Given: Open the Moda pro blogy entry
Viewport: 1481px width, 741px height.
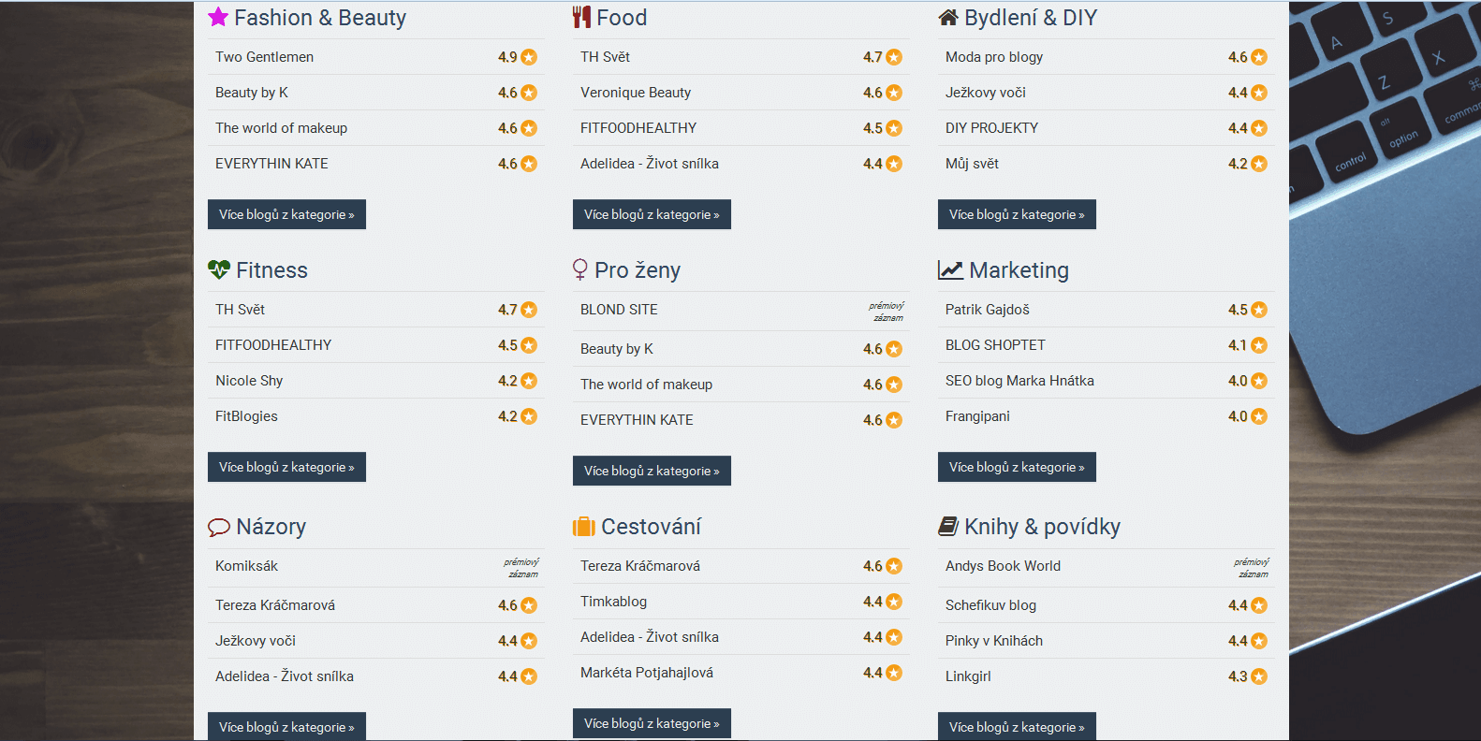Looking at the screenshot, I should 994,57.
